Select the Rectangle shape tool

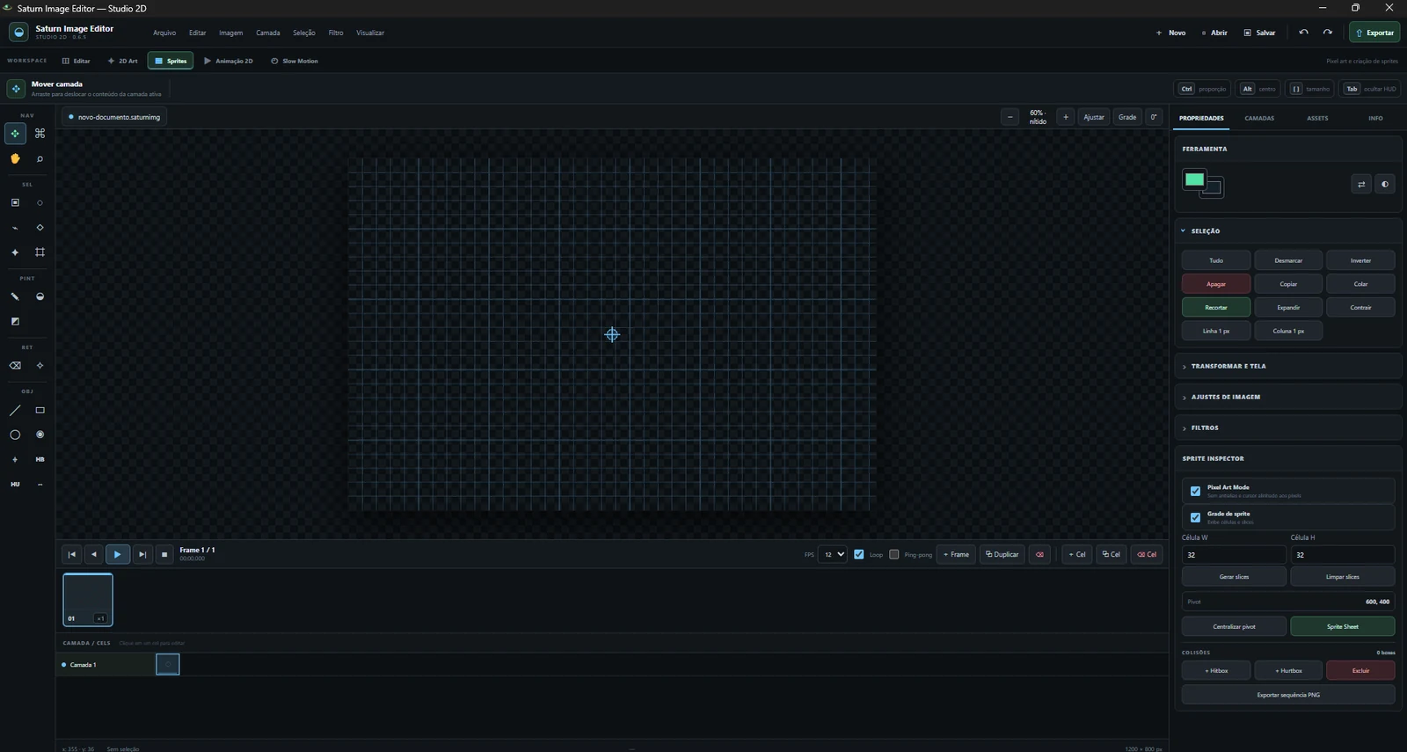[x=40, y=411]
